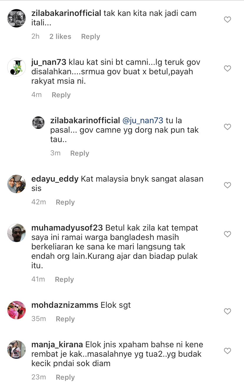The height and width of the screenshot is (385, 244).
Task: Open manja_kirana username link
Action: 57,344
